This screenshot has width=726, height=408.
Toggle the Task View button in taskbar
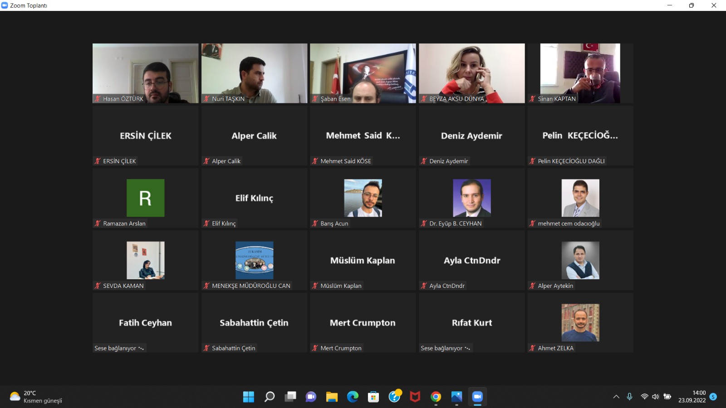click(x=290, y=397)
